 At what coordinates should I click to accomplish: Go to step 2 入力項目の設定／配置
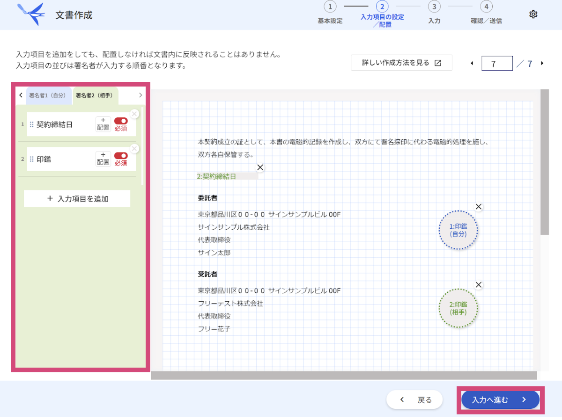[382, 14]
